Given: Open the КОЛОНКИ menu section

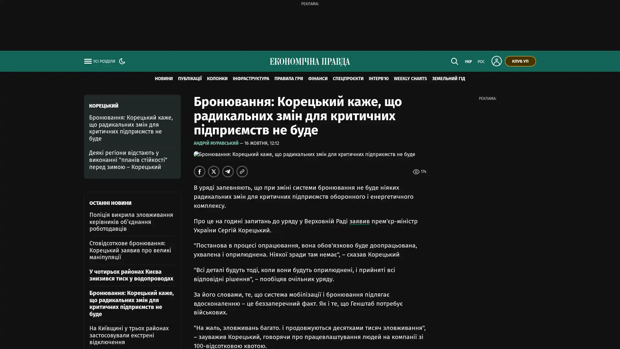Looking at the screenshot, I should [217, 79].
